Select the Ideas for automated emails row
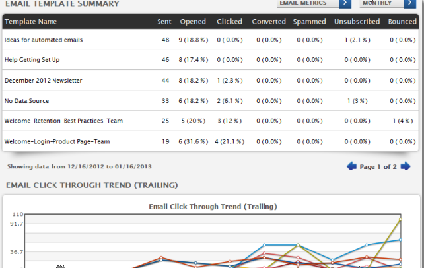Screen dimensions: 424x268 pos(211,40)
